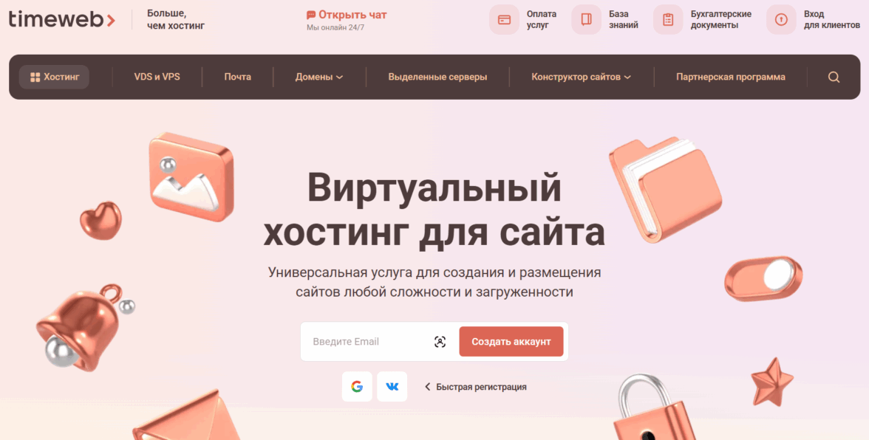Focus the Введите Email input field

click(x=370, y=342)
